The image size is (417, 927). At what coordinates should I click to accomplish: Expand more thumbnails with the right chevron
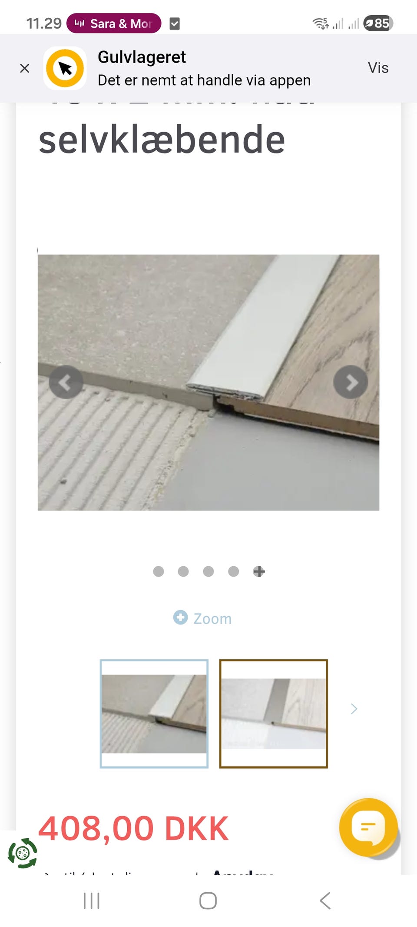tap(354, 709)
